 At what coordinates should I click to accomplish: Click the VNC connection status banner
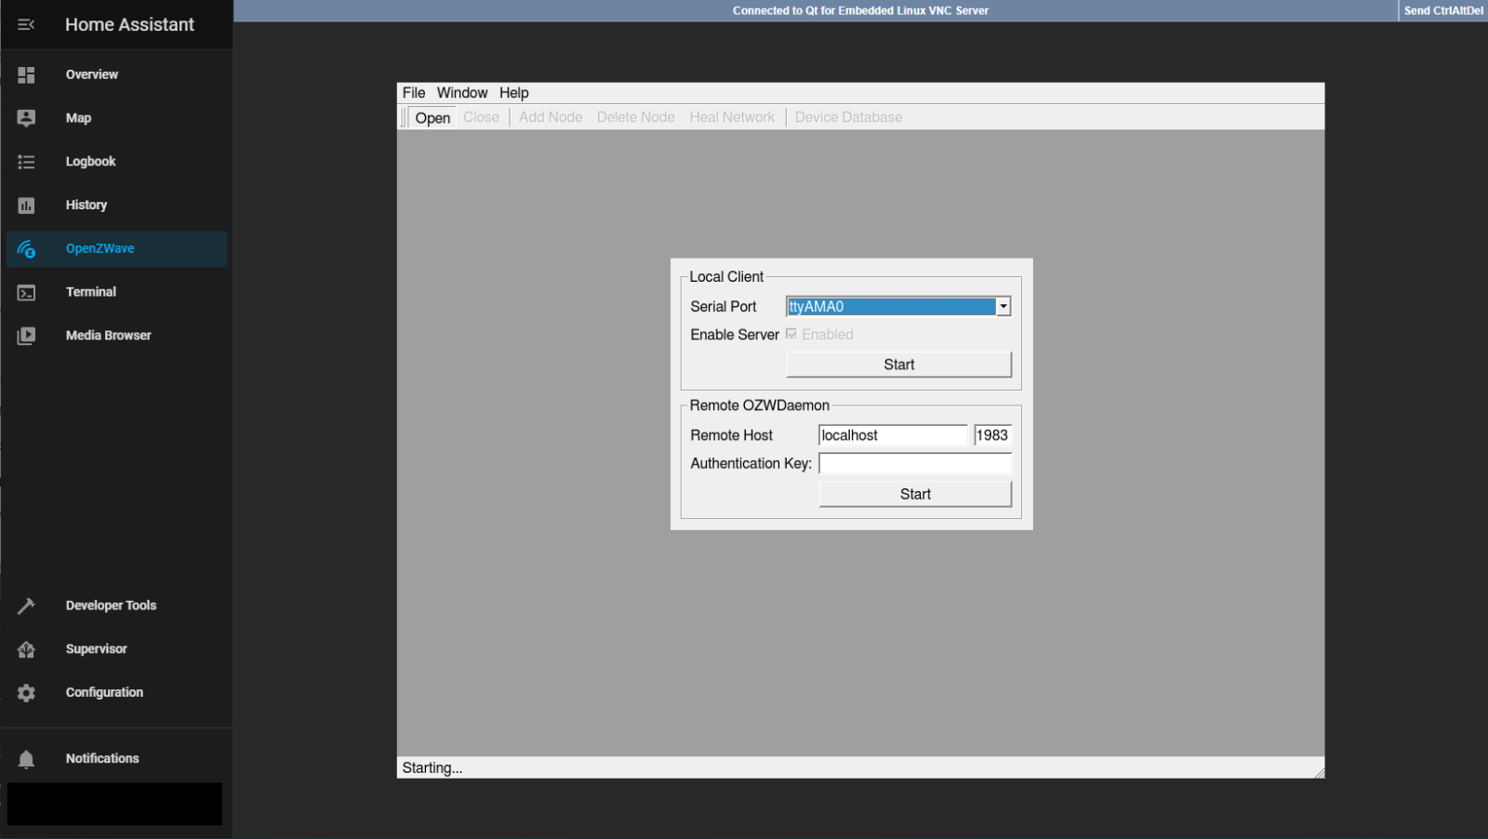pyautogui.click(x=860, y=11)
